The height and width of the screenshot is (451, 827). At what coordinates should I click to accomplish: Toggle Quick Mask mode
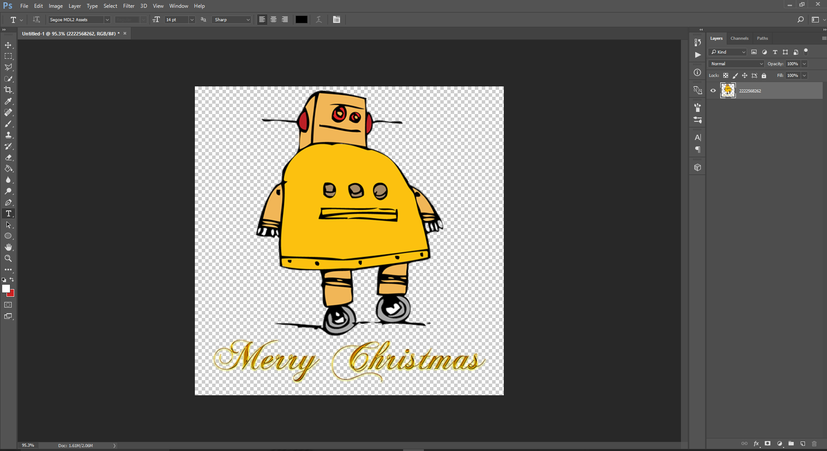pos(8,305)
